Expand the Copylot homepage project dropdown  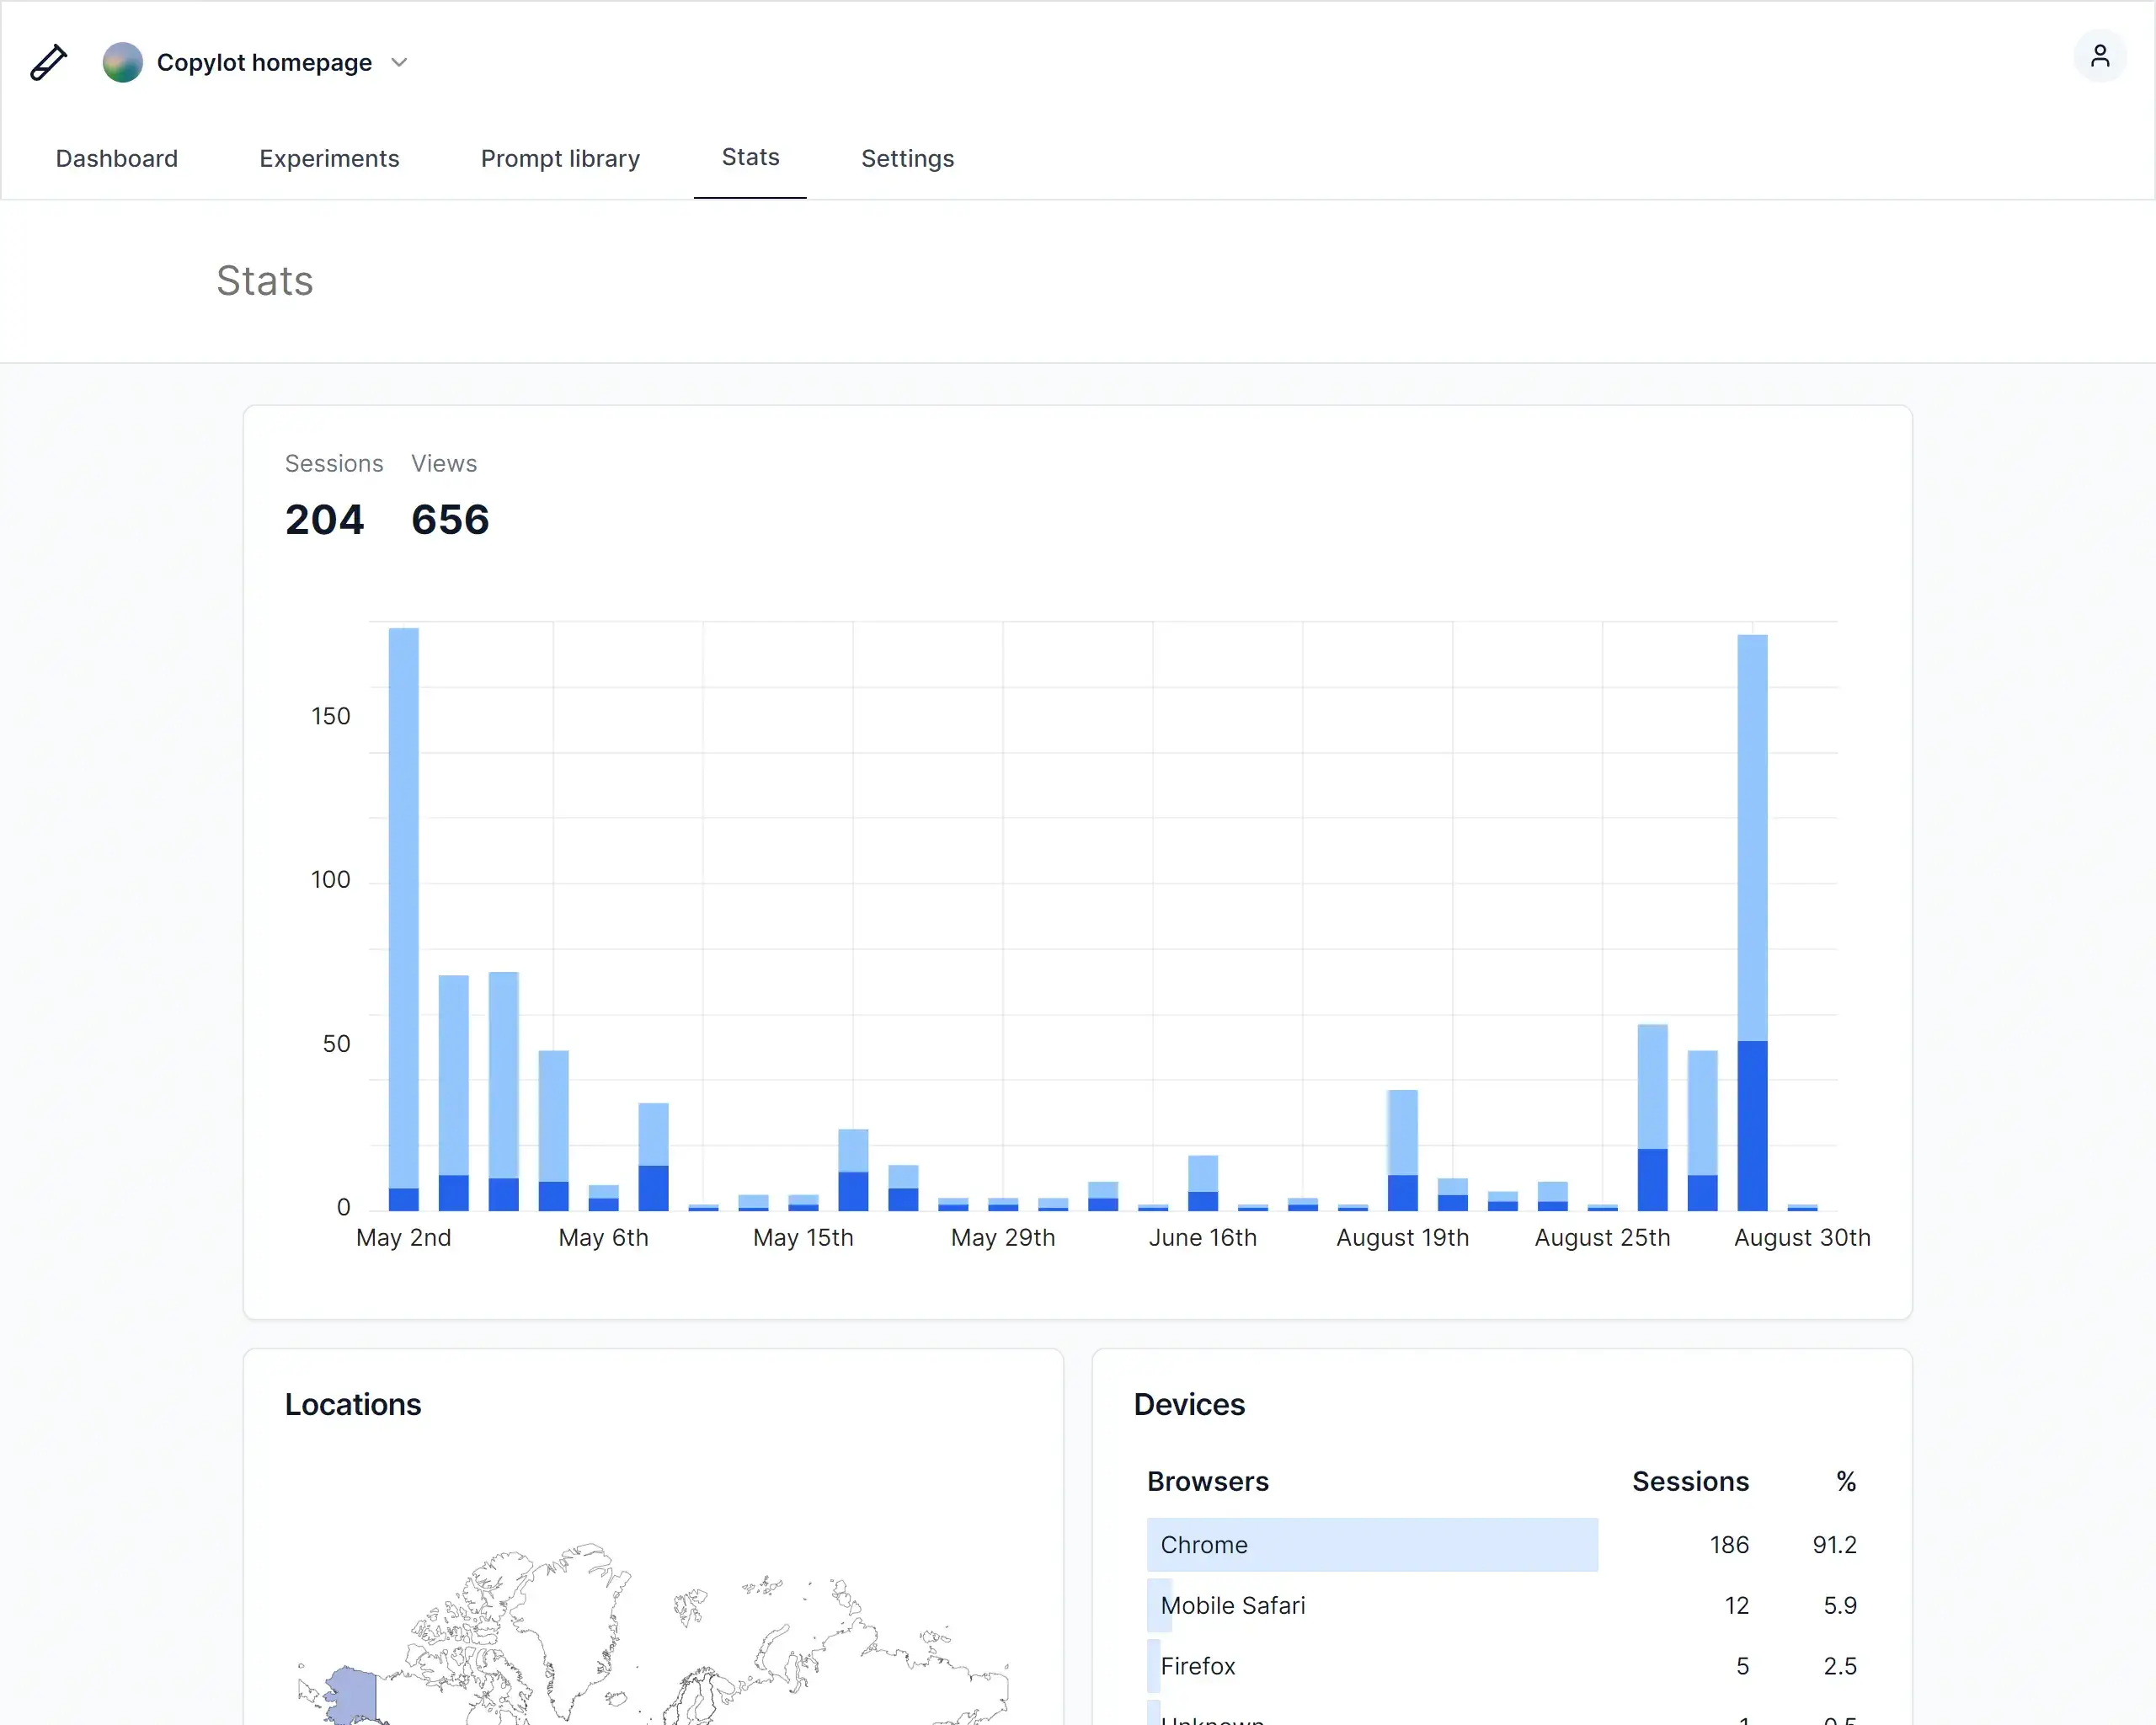pyautogui.click(x=399, y=62)
